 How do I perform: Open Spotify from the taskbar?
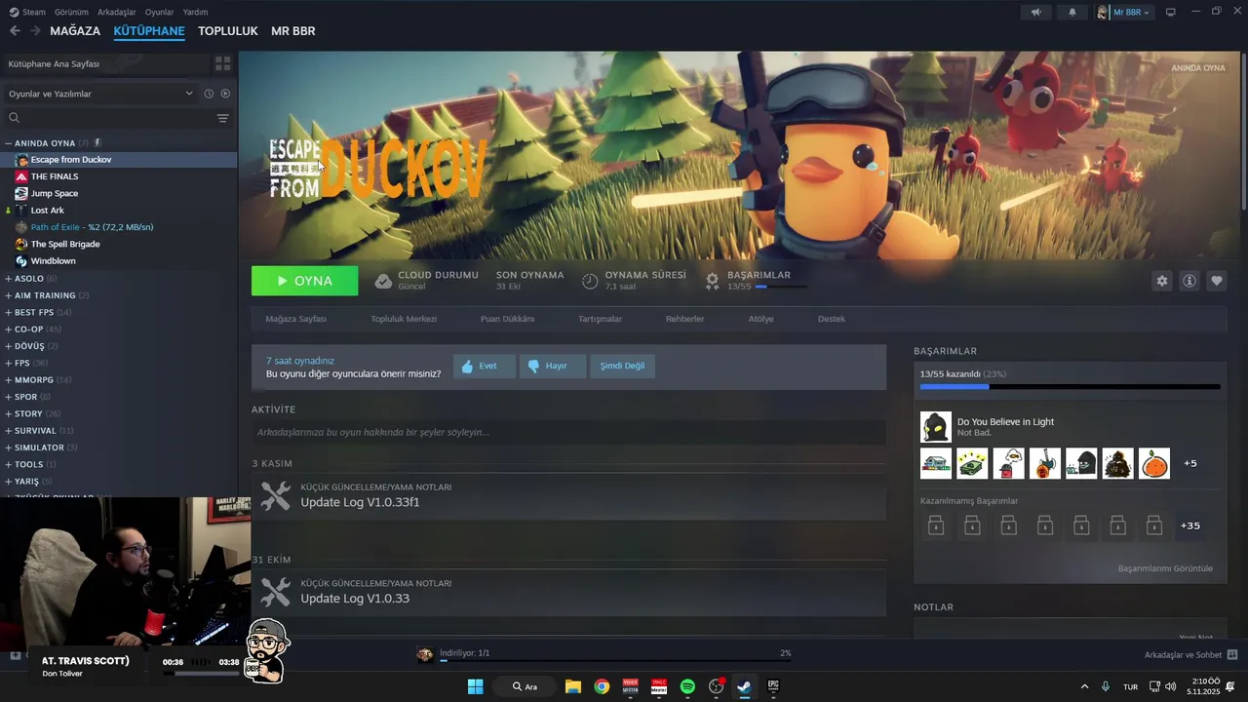point(687,686)
